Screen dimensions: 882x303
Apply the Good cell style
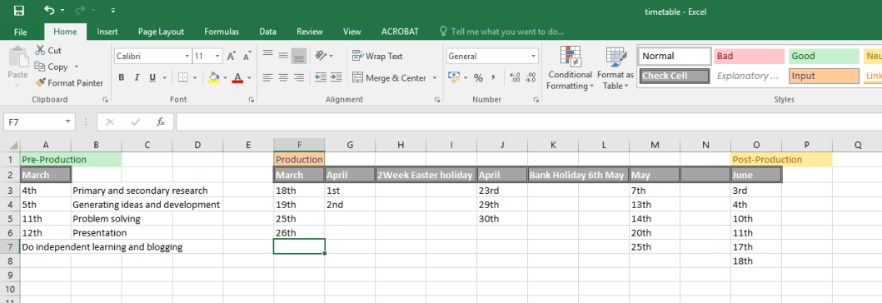point(824,57)
